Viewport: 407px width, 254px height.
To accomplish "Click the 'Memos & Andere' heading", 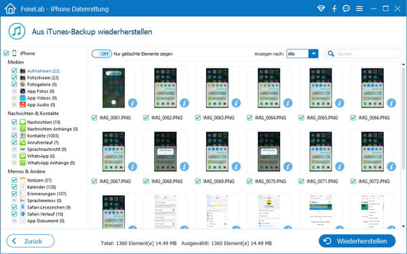I will (26, 171).
